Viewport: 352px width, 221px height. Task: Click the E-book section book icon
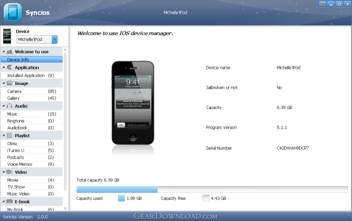[9, 201]
